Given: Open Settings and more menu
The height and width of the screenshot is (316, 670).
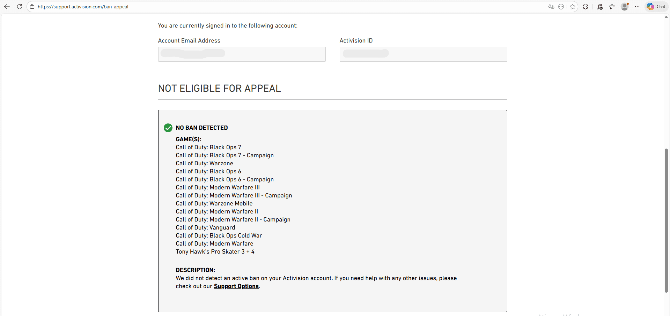Looking at the screenshot, I should point(637,7).
